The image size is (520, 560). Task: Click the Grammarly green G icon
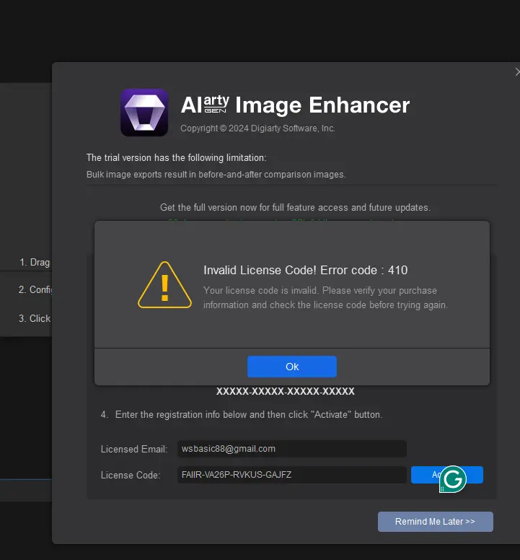[452, 479]
